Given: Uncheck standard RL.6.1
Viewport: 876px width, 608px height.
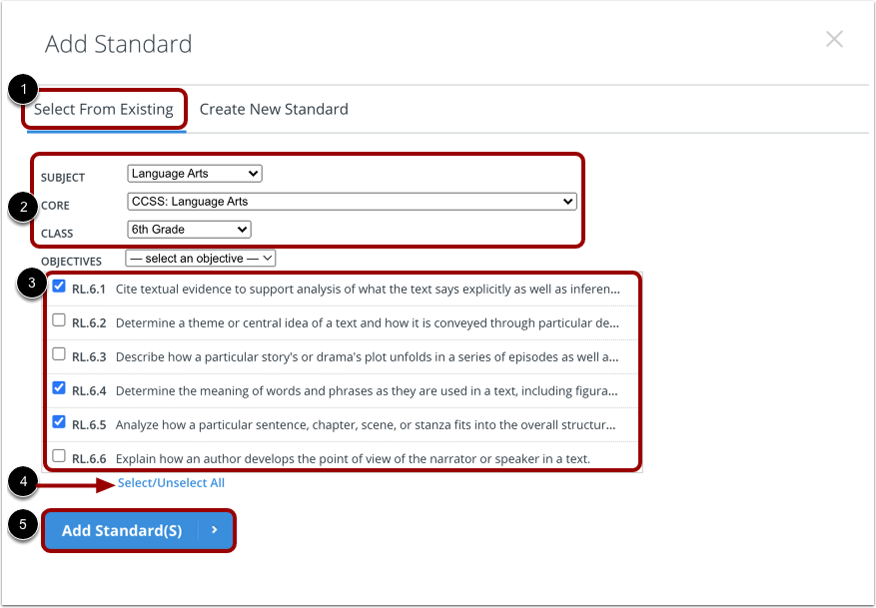Looking at the screenshot, I should click(59, 286).
